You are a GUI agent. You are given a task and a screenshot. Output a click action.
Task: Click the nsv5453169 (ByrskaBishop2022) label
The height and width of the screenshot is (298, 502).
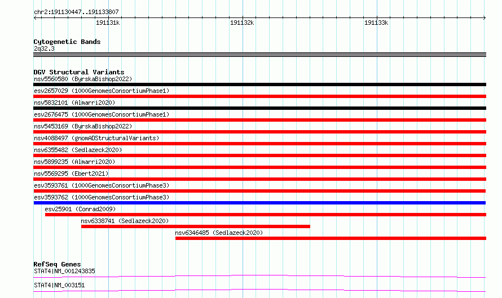tap(83, 126)
